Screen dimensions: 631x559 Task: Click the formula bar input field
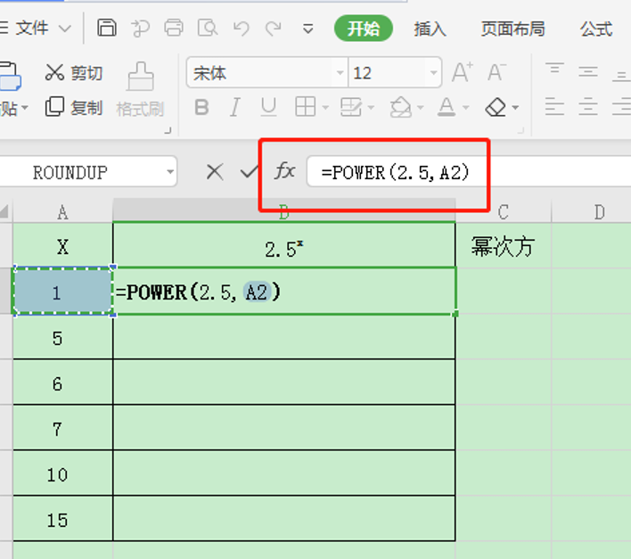pyautogui.click(x=469, y=172)
